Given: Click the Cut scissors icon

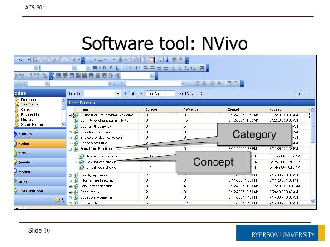Looking at the screenshot, I should [55, 60].
